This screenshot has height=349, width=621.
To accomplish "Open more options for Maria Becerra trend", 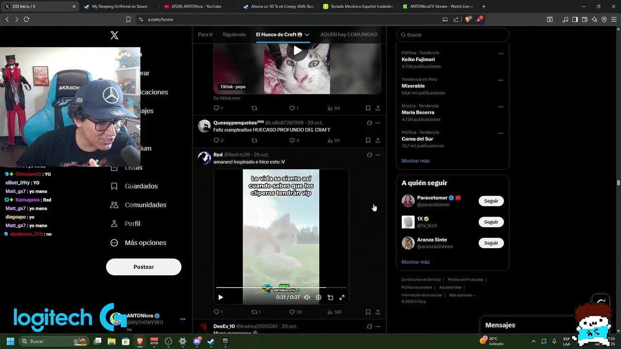I will click(501, 107).
